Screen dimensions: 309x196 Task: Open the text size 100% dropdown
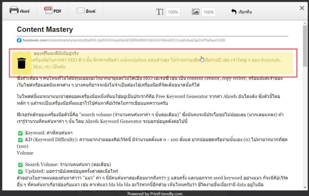[173, 12]
